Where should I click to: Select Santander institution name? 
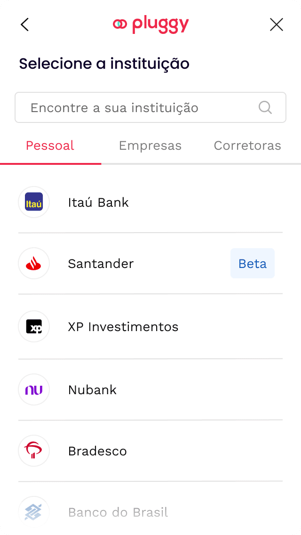coord(101,264)
